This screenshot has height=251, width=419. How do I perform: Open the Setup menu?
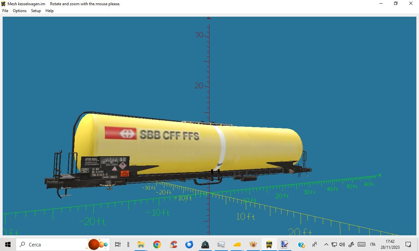(36, 11)
